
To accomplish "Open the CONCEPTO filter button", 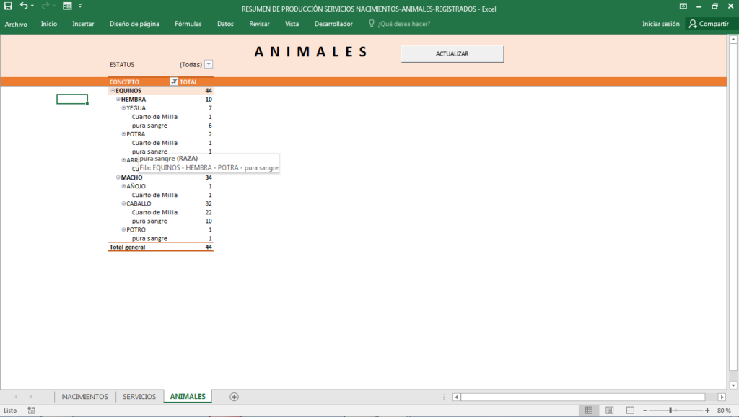I will [173, 82].
